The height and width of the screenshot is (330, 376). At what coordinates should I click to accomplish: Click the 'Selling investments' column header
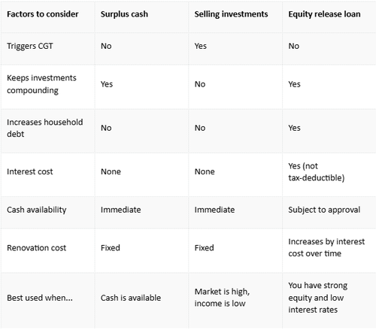tap(231, 14)
